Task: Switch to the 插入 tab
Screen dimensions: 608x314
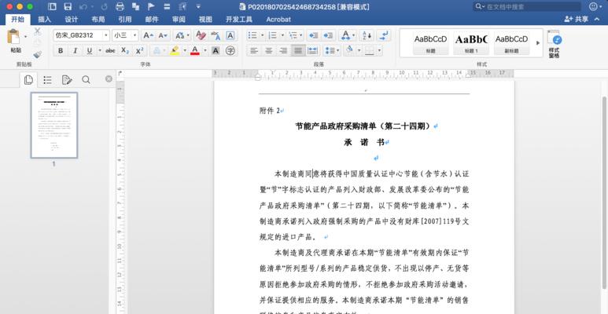Action: [45, 20]
